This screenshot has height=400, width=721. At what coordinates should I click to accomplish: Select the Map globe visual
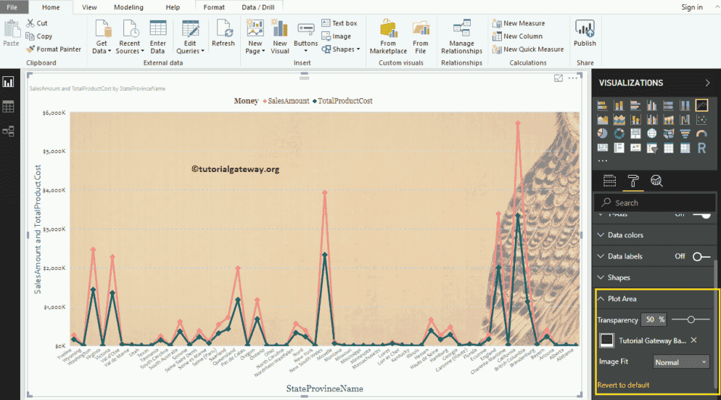point(652,134)
